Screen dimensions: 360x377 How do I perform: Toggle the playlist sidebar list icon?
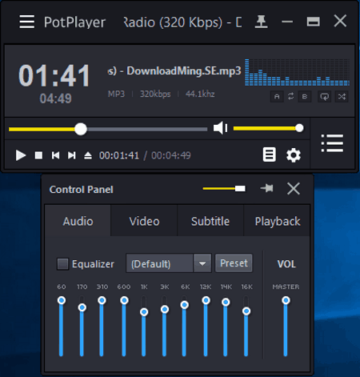332,143
